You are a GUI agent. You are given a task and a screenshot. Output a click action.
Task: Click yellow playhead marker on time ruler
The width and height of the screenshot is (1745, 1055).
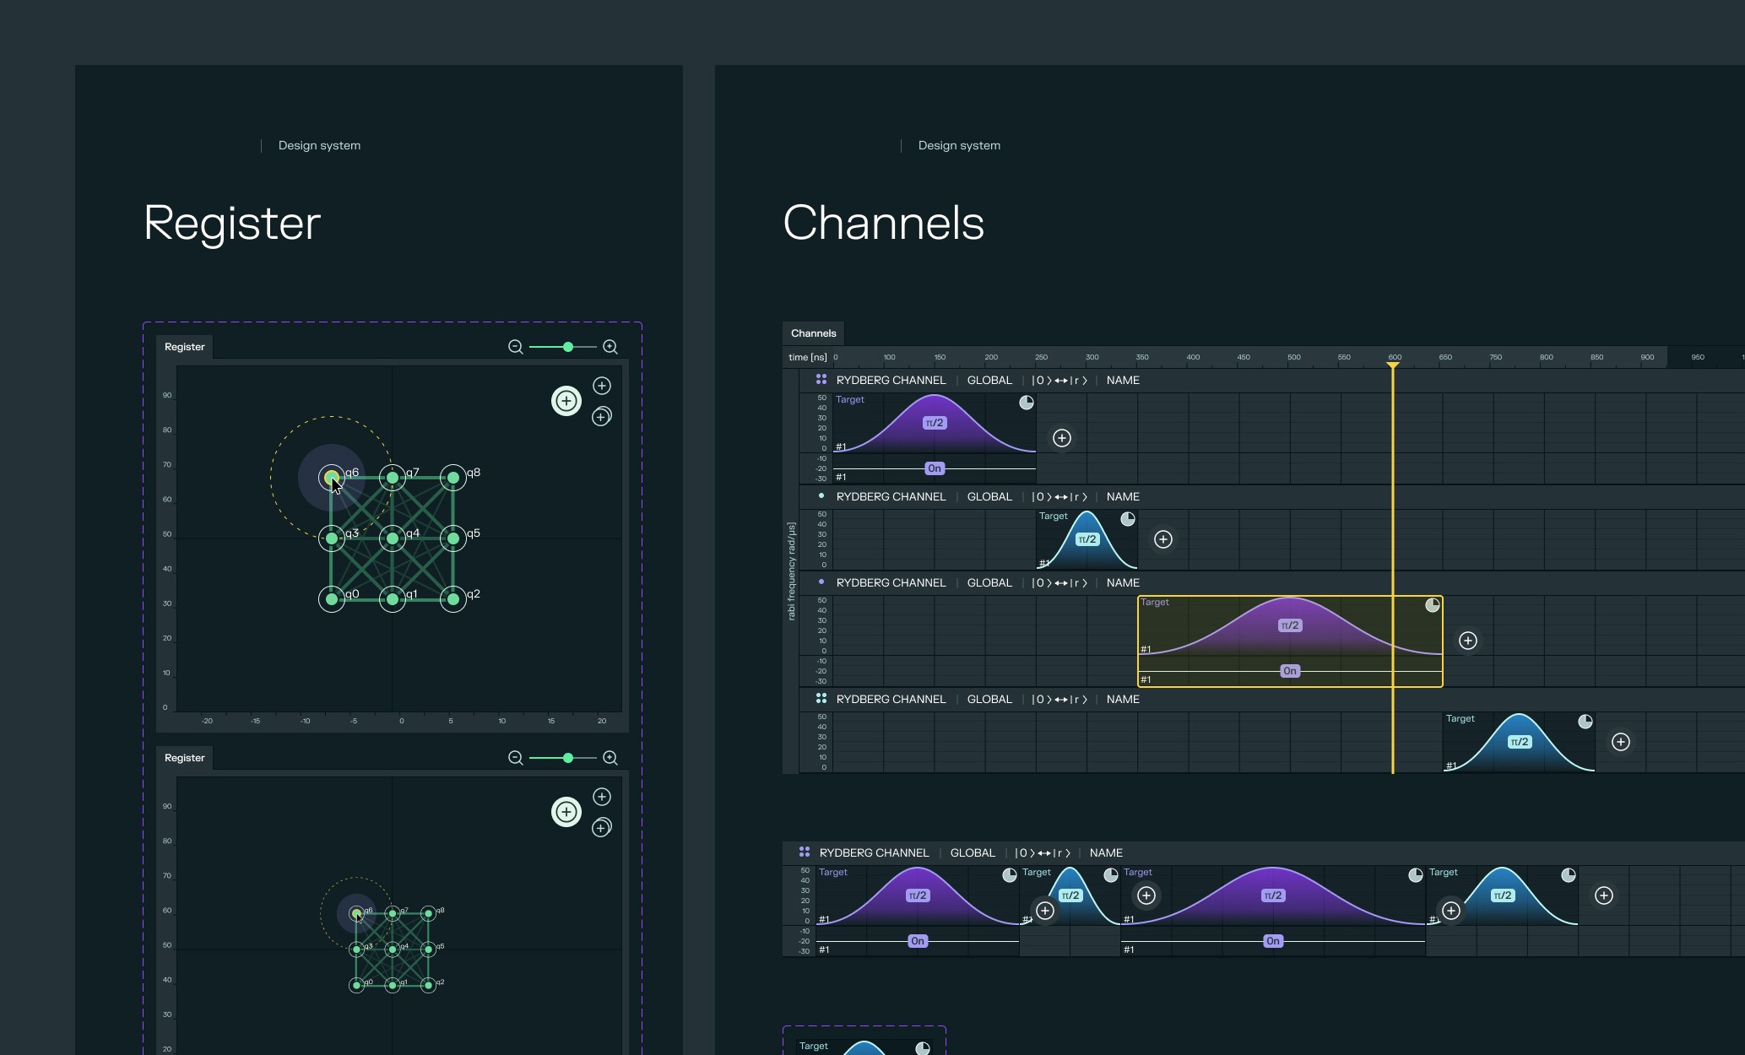click(1393, 364)
